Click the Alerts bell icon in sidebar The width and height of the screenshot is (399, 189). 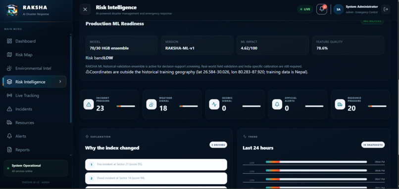(x=9, y=136)
